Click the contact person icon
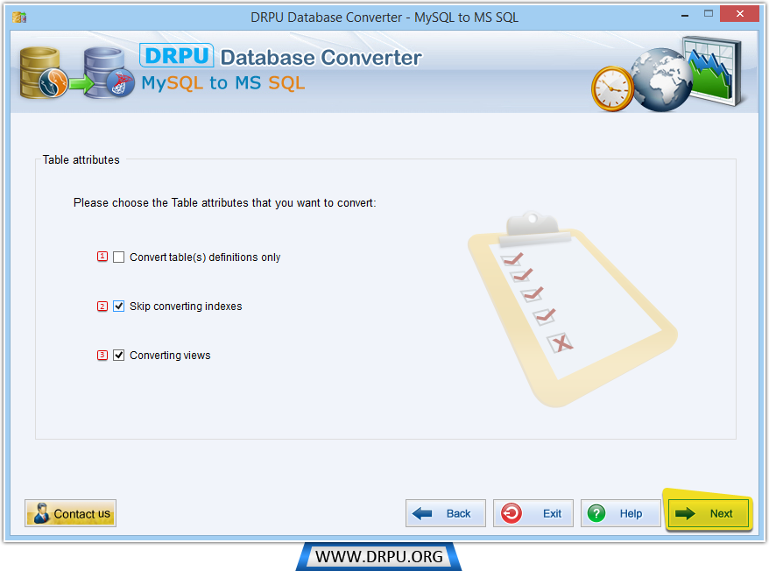The width and height of the screenshot is (769, 571). [42, 513]
